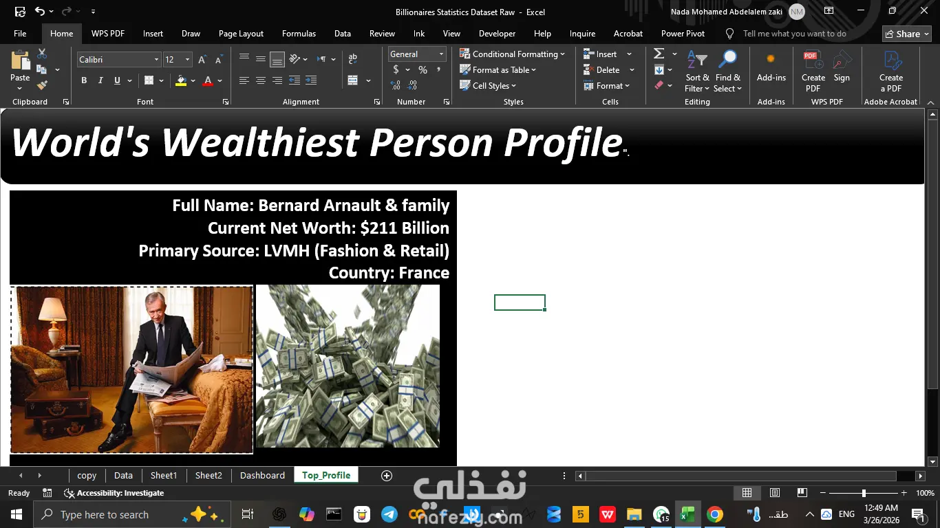
Task: Toggle Align Left
Action: 244,80
